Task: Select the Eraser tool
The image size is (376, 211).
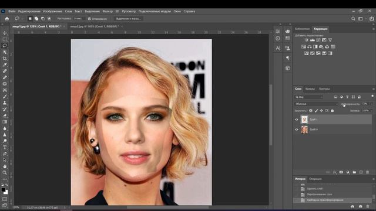Action: click(5, 115)
